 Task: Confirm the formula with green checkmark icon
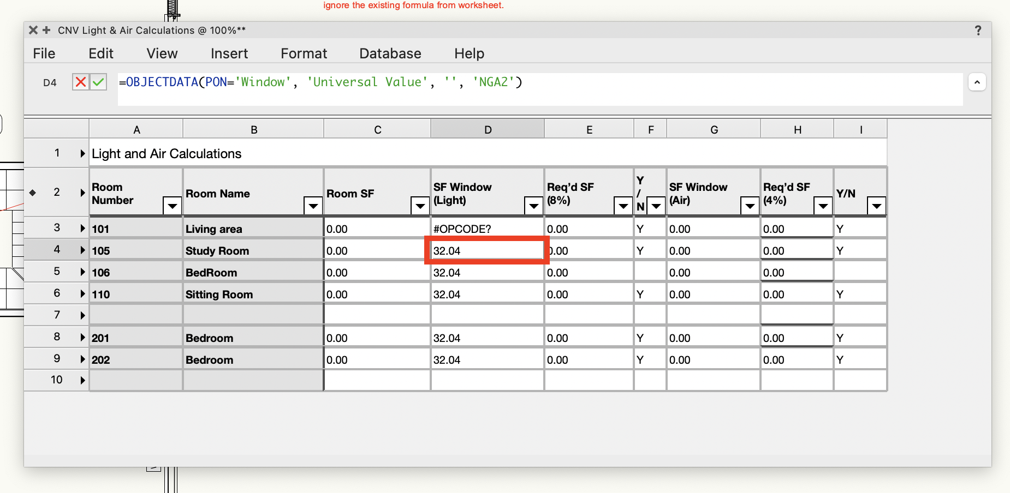(x=99, y=82)
